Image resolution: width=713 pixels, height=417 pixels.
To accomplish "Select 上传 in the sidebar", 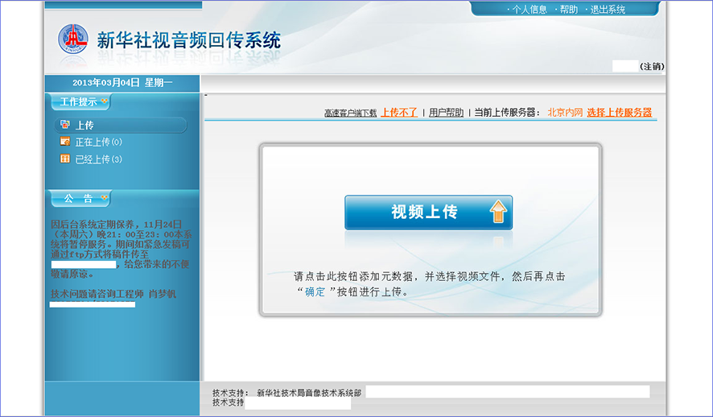I will 121,125.
